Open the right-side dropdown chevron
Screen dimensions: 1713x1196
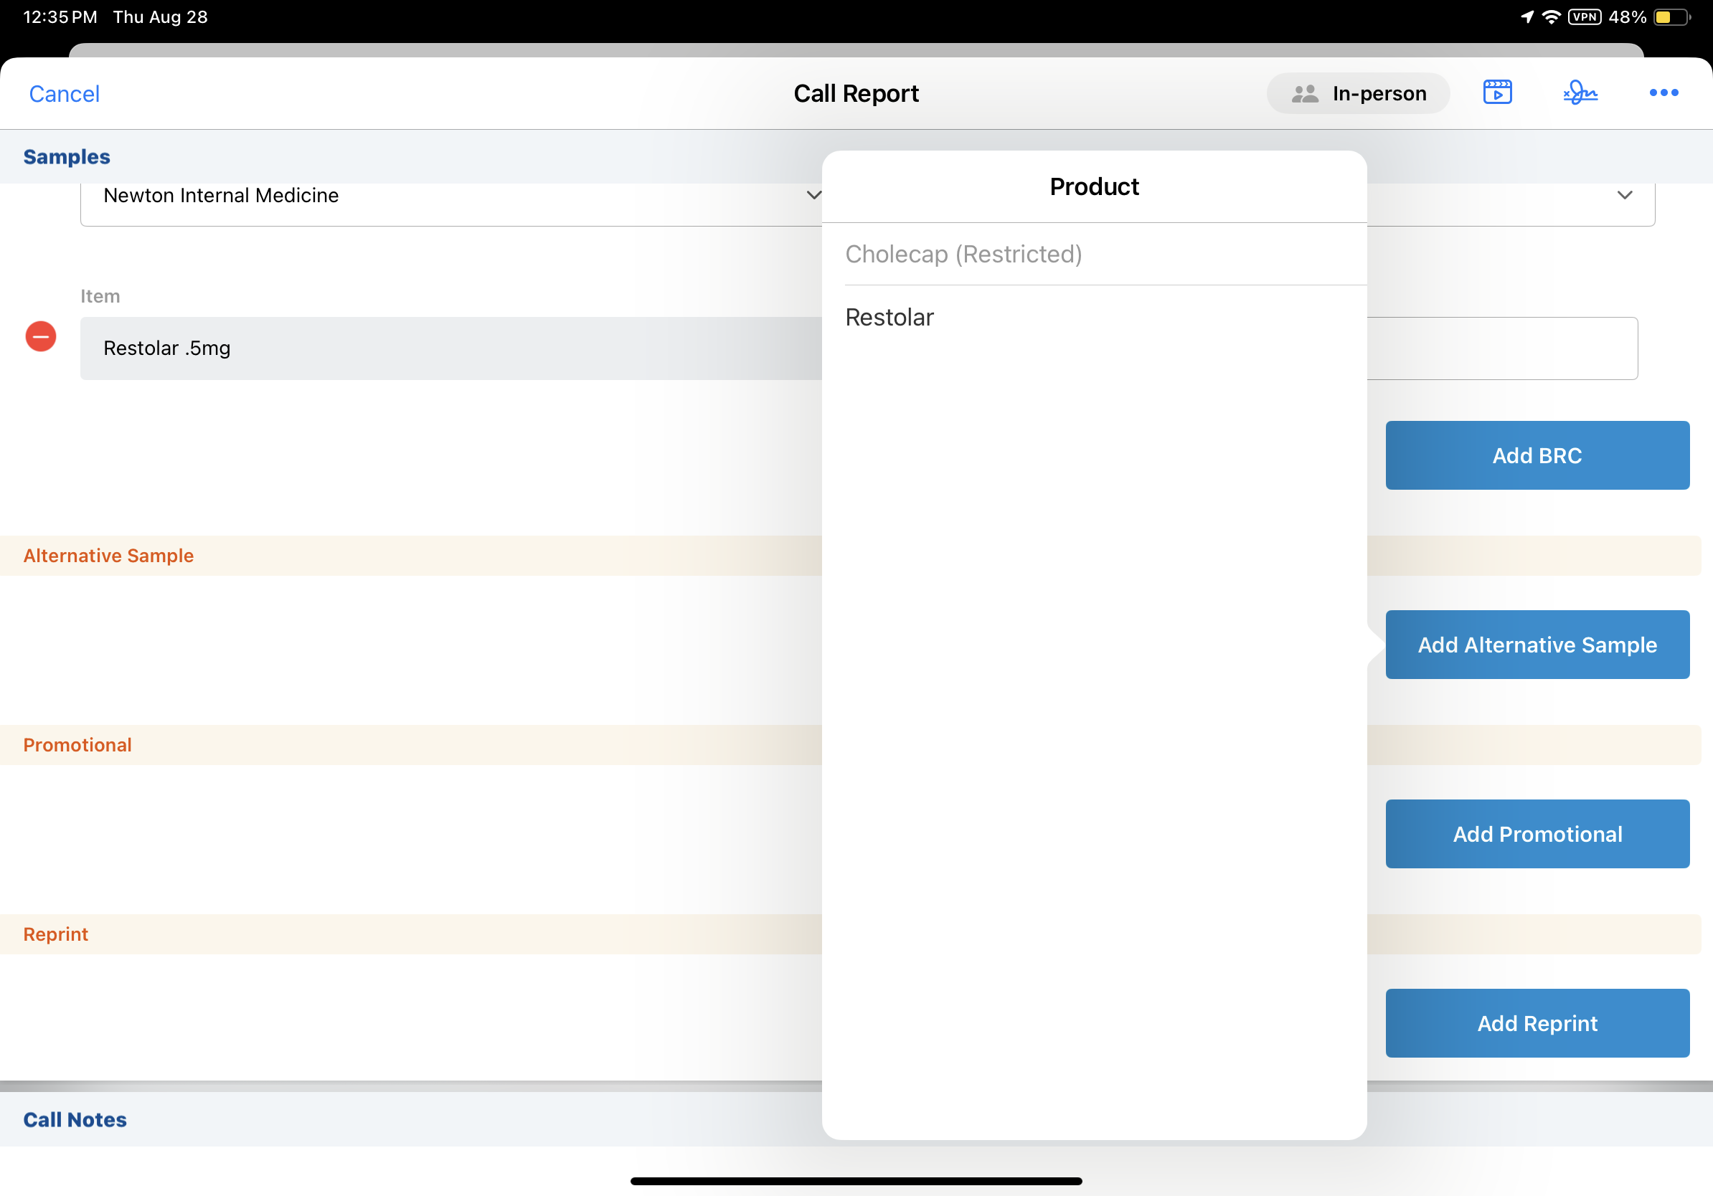(x=1624, y=195)
